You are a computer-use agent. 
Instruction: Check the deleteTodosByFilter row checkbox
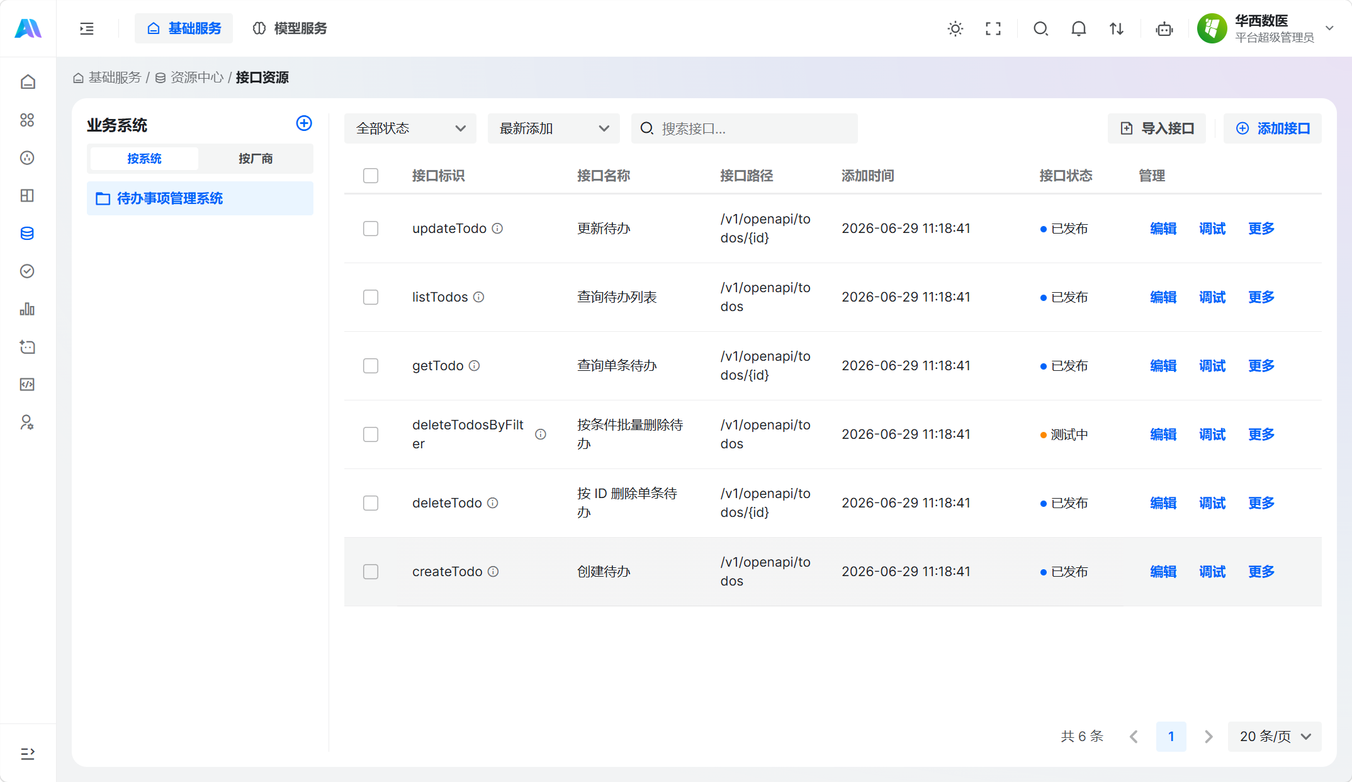371,434
